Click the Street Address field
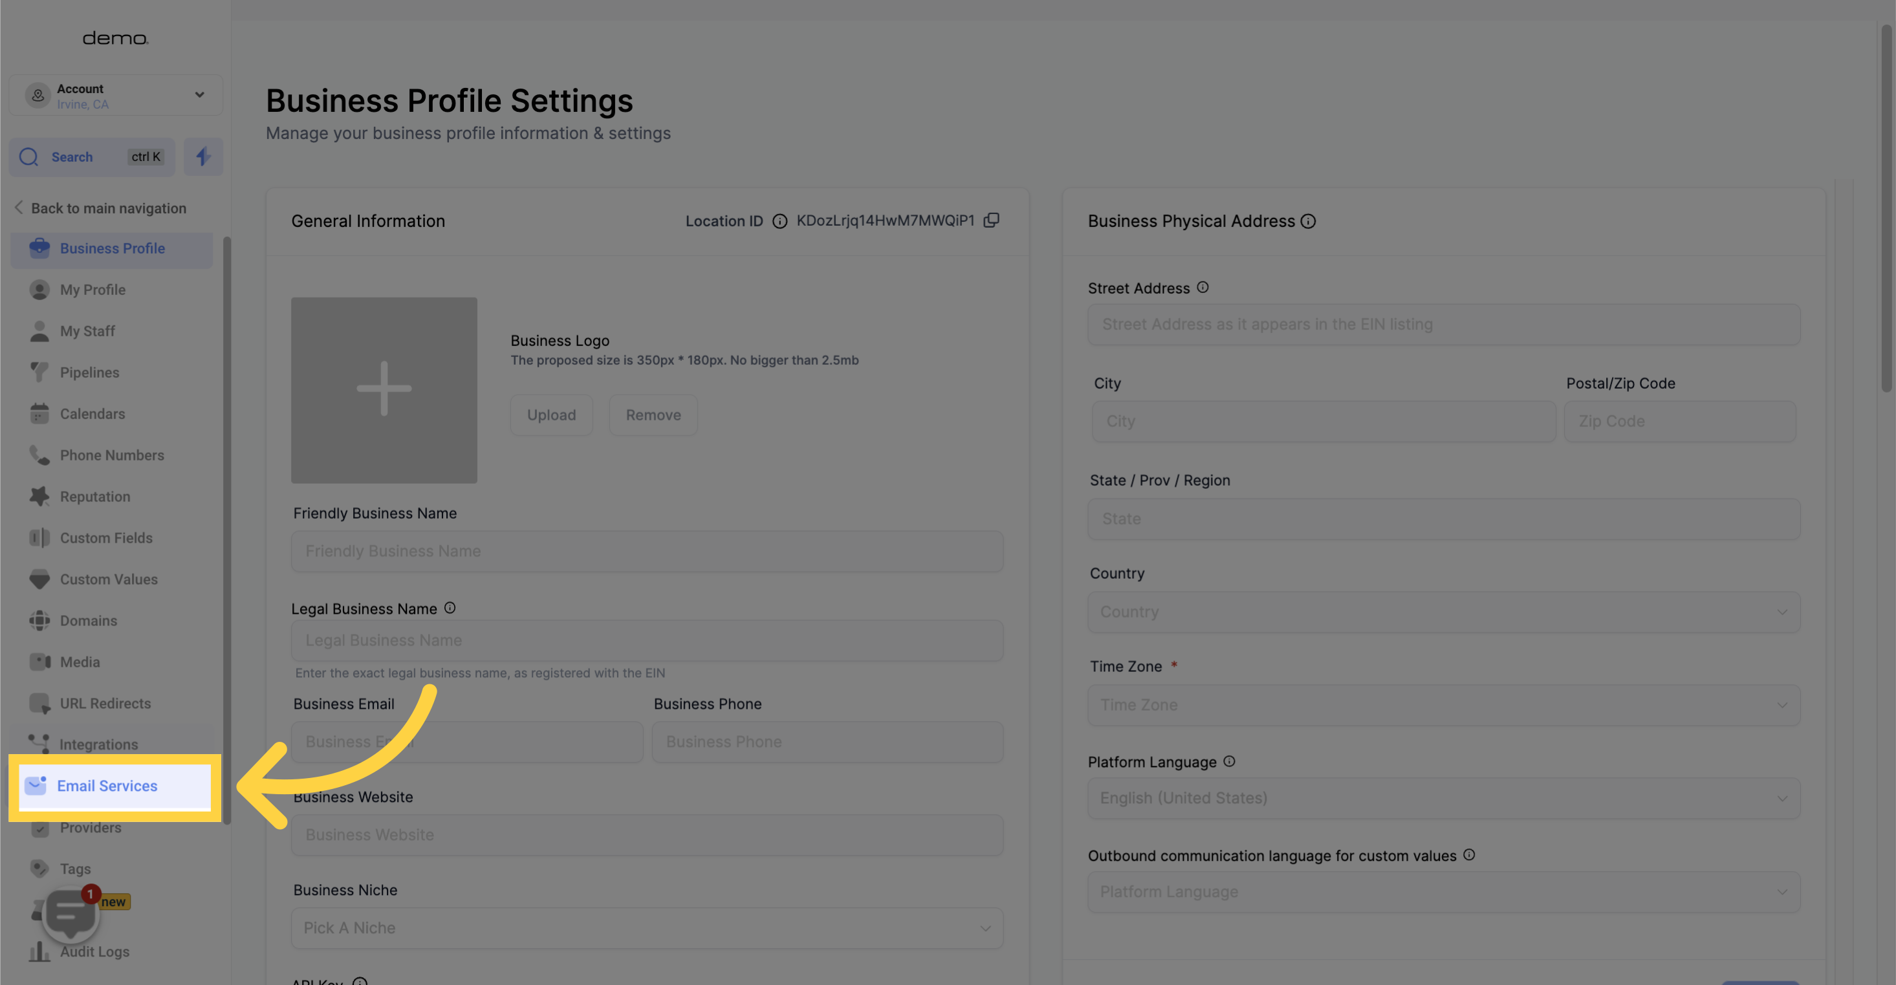Screen dimensions: 1896x985 (1443, 325)
